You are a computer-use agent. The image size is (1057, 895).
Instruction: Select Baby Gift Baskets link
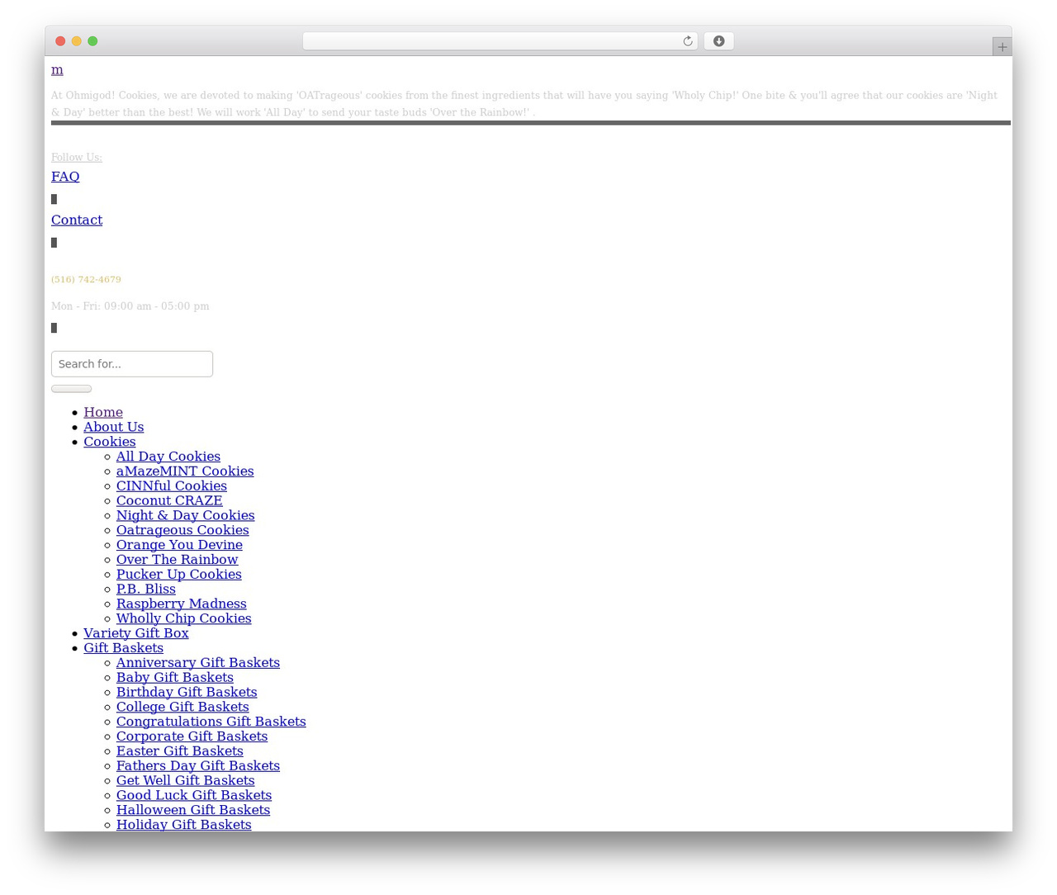coord(175,678)
